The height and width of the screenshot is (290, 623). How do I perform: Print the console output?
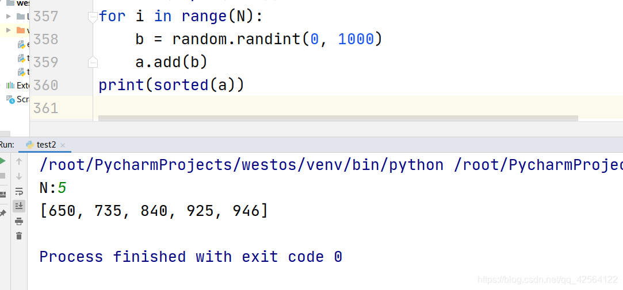click(18, 221)
